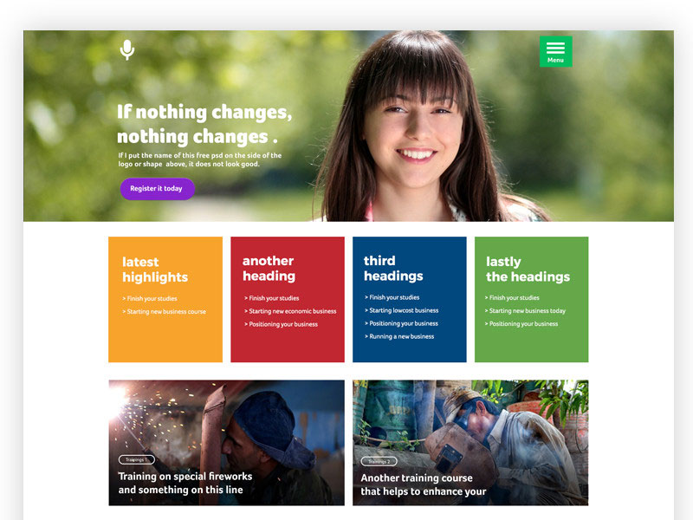Open the green lastly the headings card
Image resolution: width=693 pixels, height=520 pixels.
tap(531, 299)
